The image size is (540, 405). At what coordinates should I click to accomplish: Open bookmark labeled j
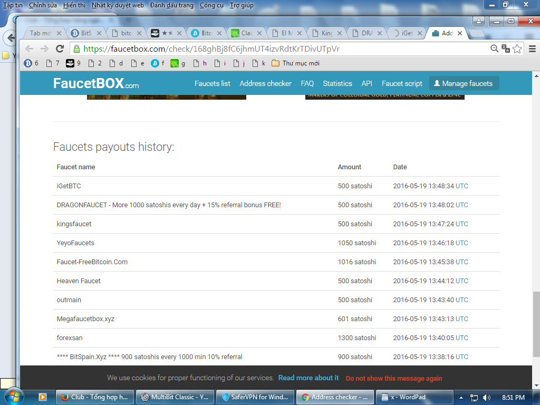coord(239,63)
